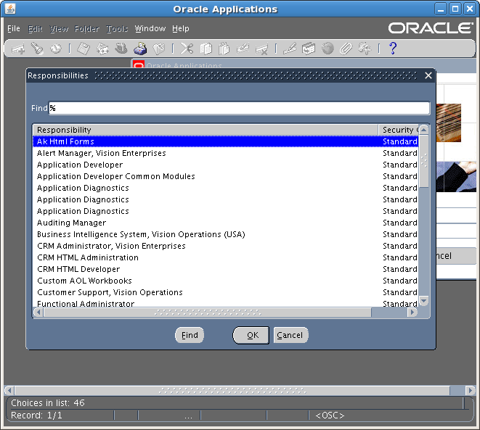Click the list's scroll down arrow
Viewport: 480px width, 430px height.
tap(423, 301)
